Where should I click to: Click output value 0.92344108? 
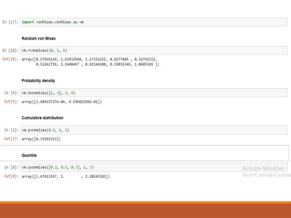pos(95,64)
